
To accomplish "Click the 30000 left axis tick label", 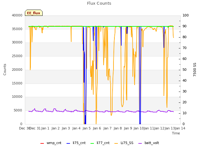I will [x=17, y=43].
